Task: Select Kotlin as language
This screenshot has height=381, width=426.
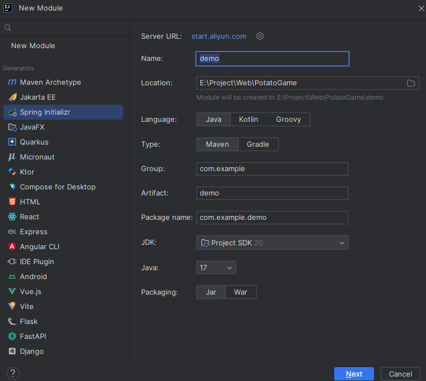Action: [x=248, y=120]
